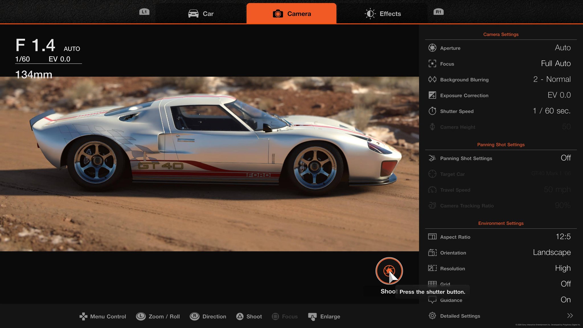
Task: Click the triangle Shoot icon in bottom bar
Action: 240,316
